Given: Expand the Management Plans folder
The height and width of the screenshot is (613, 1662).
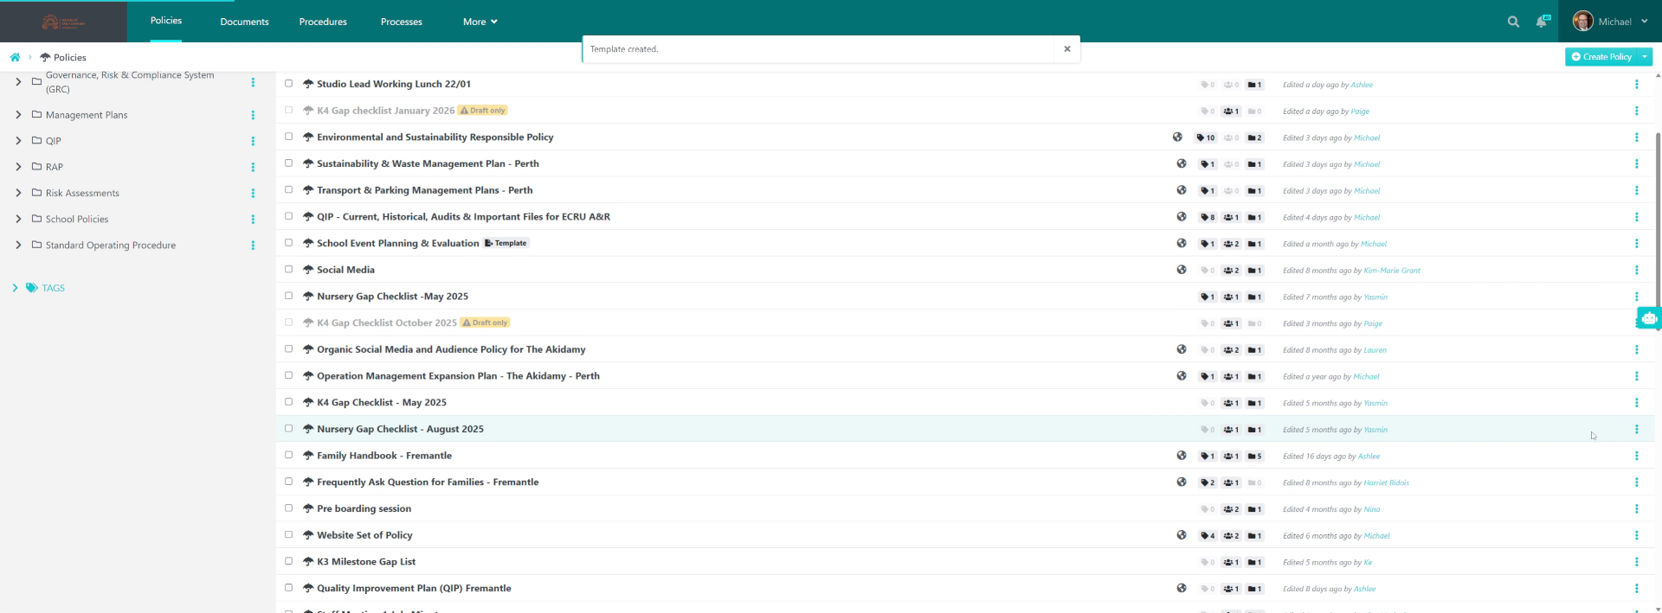Looking at the screenshot, I should [18, 115].
